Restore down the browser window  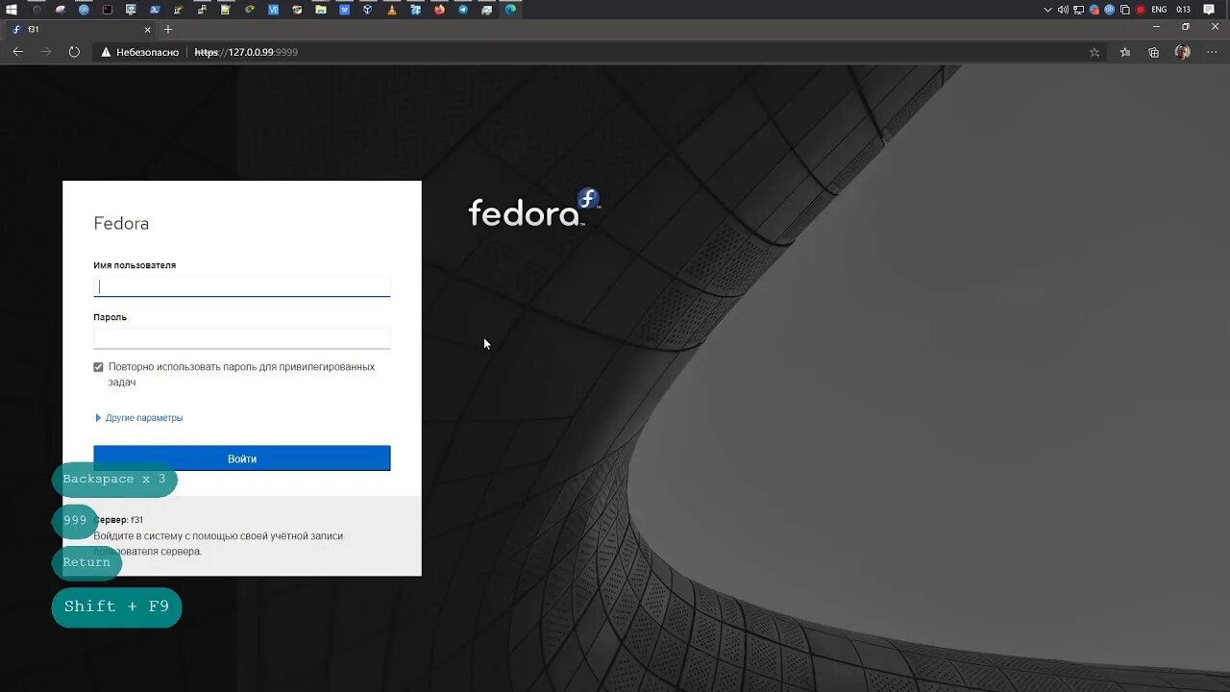point(1186,27)
